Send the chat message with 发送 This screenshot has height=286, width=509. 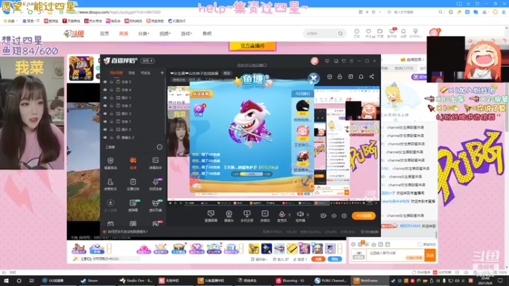430,255
